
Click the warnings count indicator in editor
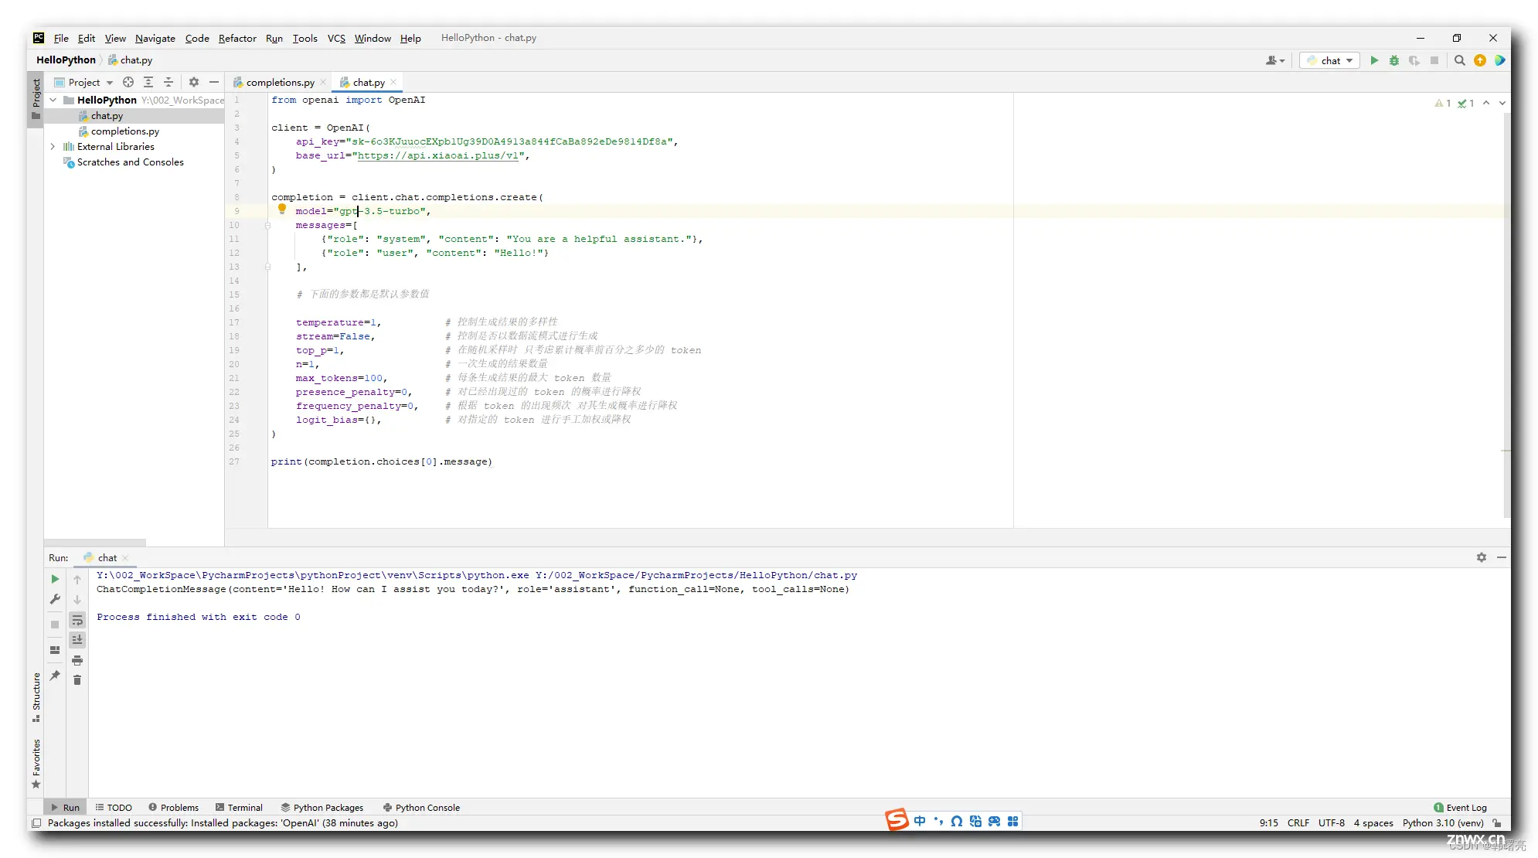pyautogui.click(x=1442, y=103)
